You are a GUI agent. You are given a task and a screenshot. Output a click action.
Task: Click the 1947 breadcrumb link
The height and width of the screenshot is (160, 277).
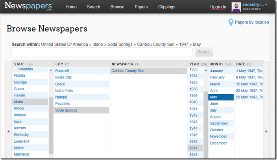[x=183, y=44]
